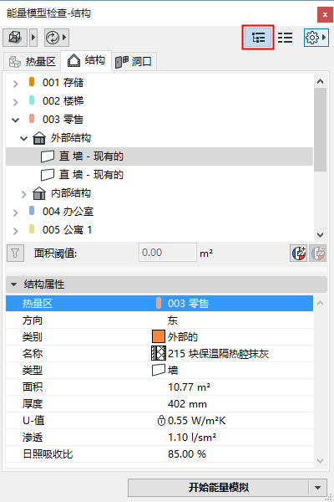The width and height of the screenshot is (334, 502).
Task: Switch to the flat list view icon
Action: tap(285, 38)
